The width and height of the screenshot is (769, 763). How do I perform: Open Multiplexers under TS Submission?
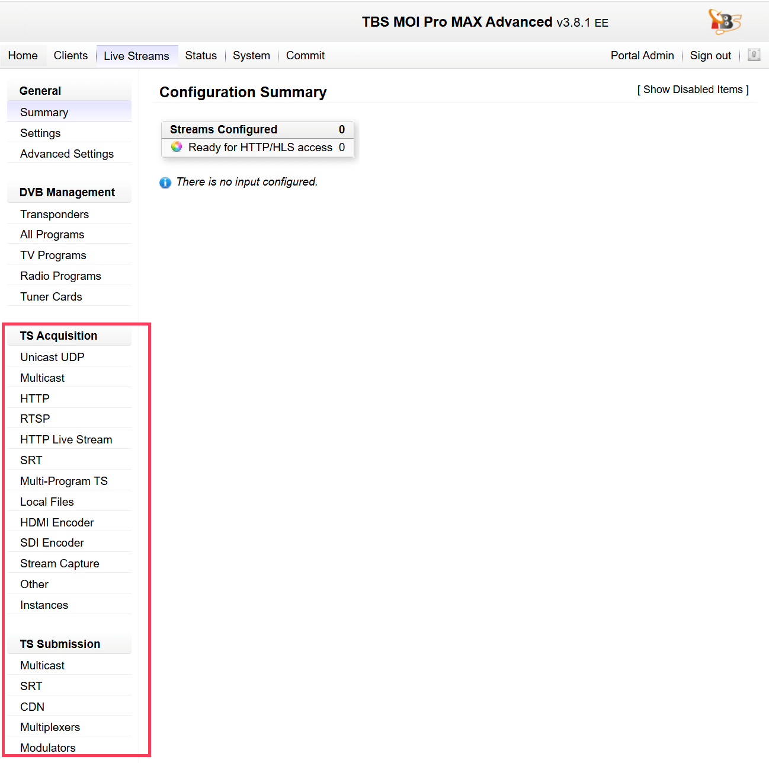[x=50, y=727]
